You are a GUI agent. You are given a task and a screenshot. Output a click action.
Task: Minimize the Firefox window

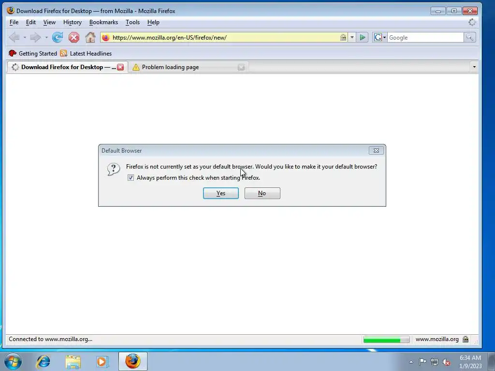438,11
